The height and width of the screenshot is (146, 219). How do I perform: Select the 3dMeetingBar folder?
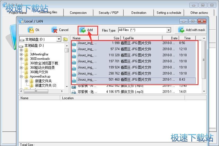pos(39,54)
